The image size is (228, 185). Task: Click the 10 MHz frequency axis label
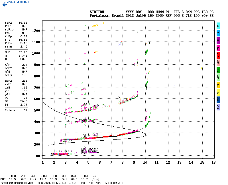pos(145,163)
